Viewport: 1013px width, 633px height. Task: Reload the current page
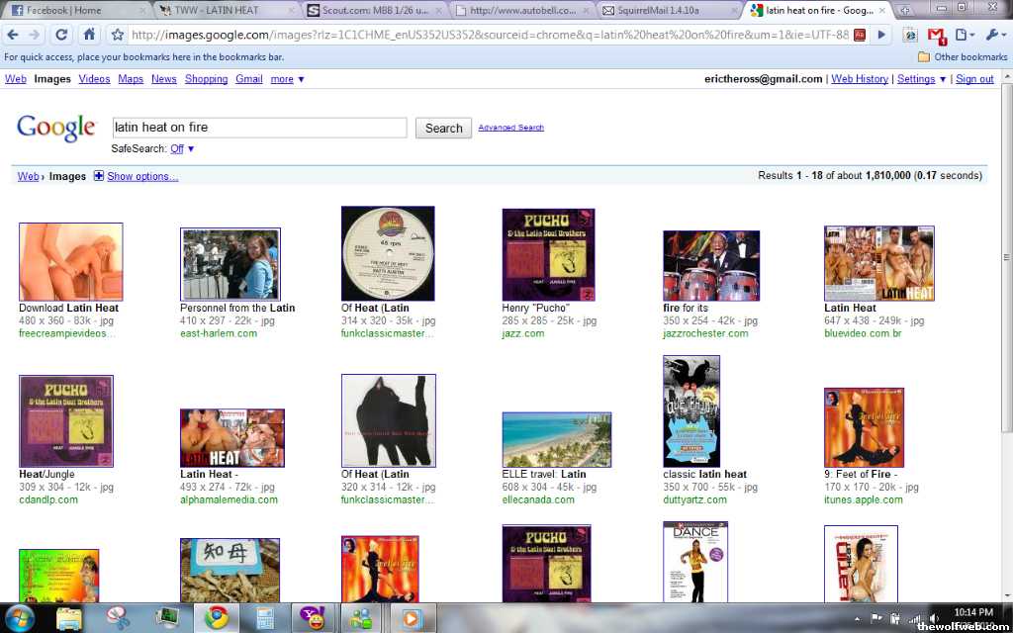coord(61,35)
